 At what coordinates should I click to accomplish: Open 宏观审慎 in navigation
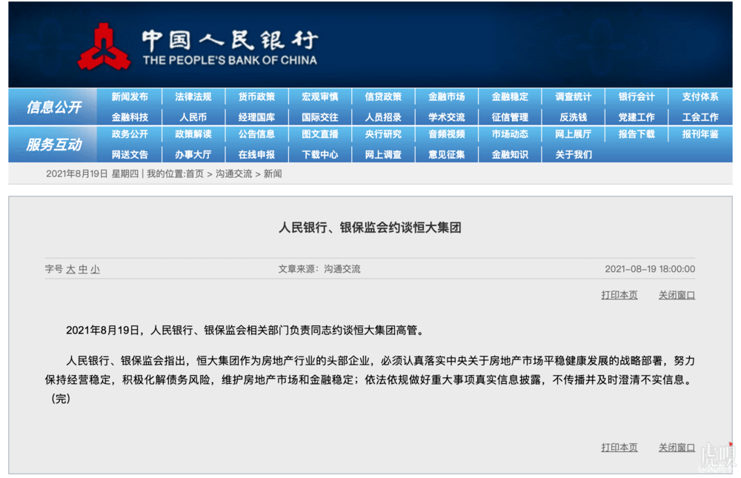(320, 97)
